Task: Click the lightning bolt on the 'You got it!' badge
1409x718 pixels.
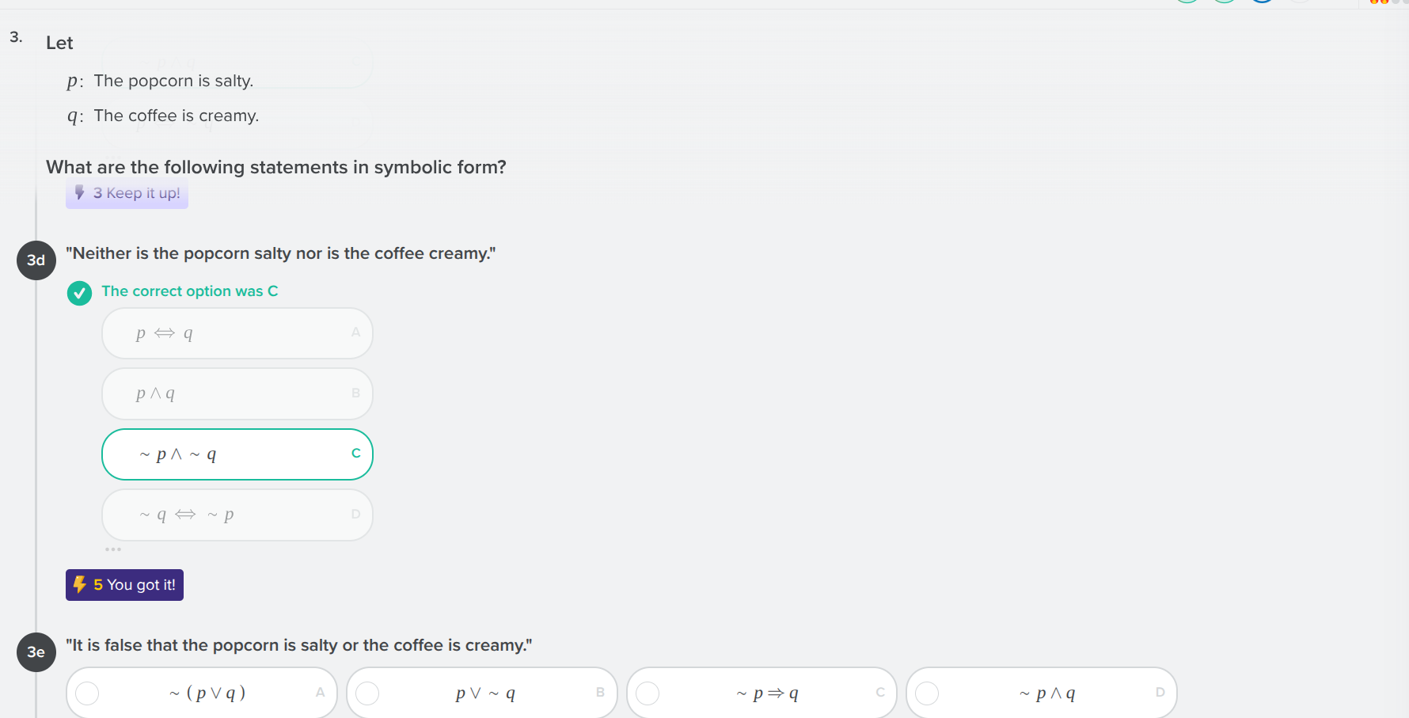Action: 82,584
